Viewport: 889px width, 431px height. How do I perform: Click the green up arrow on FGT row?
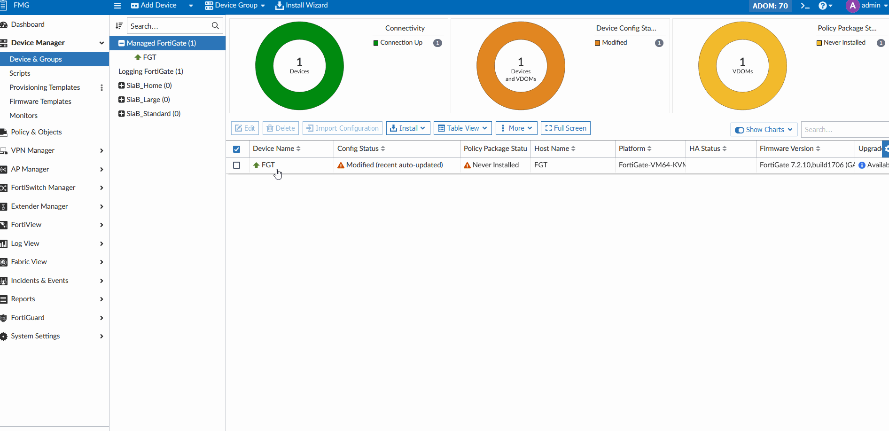[x=256, y=165]
